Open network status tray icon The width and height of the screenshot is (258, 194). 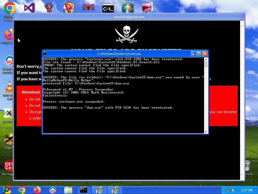tap(228, 190)
